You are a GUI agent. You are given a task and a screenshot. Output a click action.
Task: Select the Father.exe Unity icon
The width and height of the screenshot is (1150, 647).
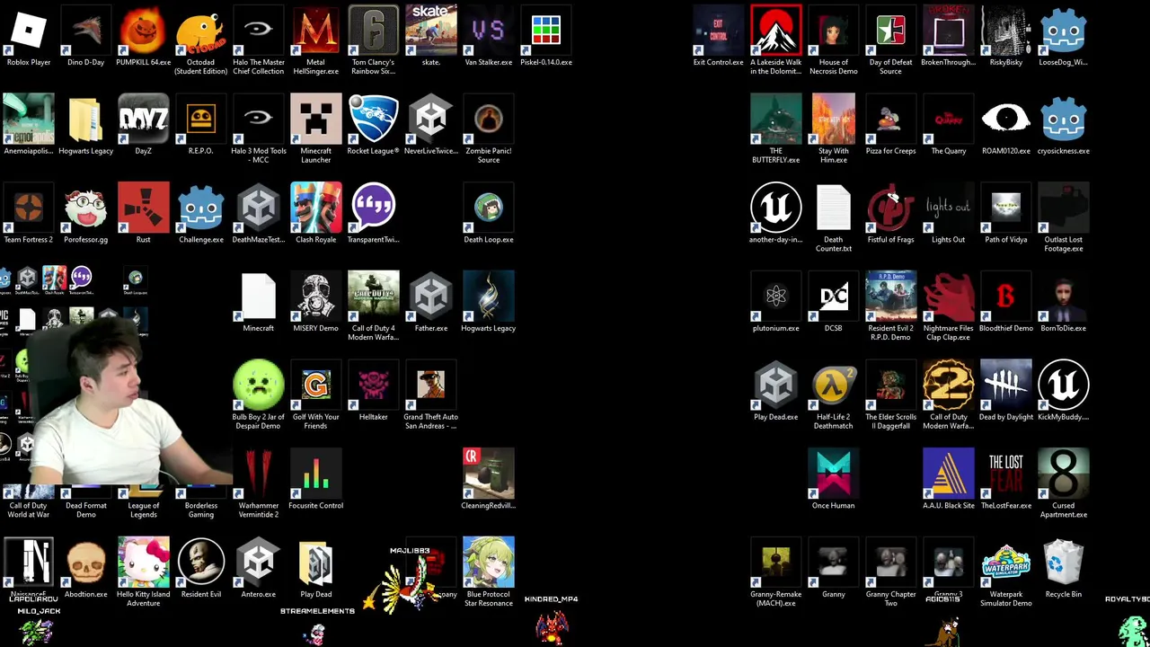tap(431, 296)
